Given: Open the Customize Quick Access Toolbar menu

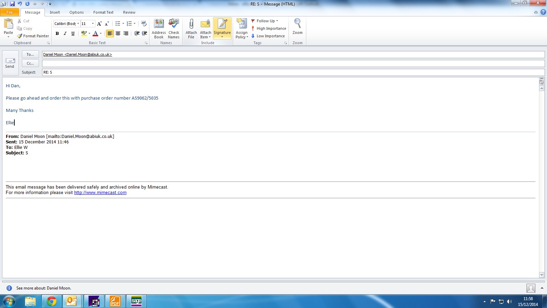Looking at the screenshot, I should coord(50,4).
